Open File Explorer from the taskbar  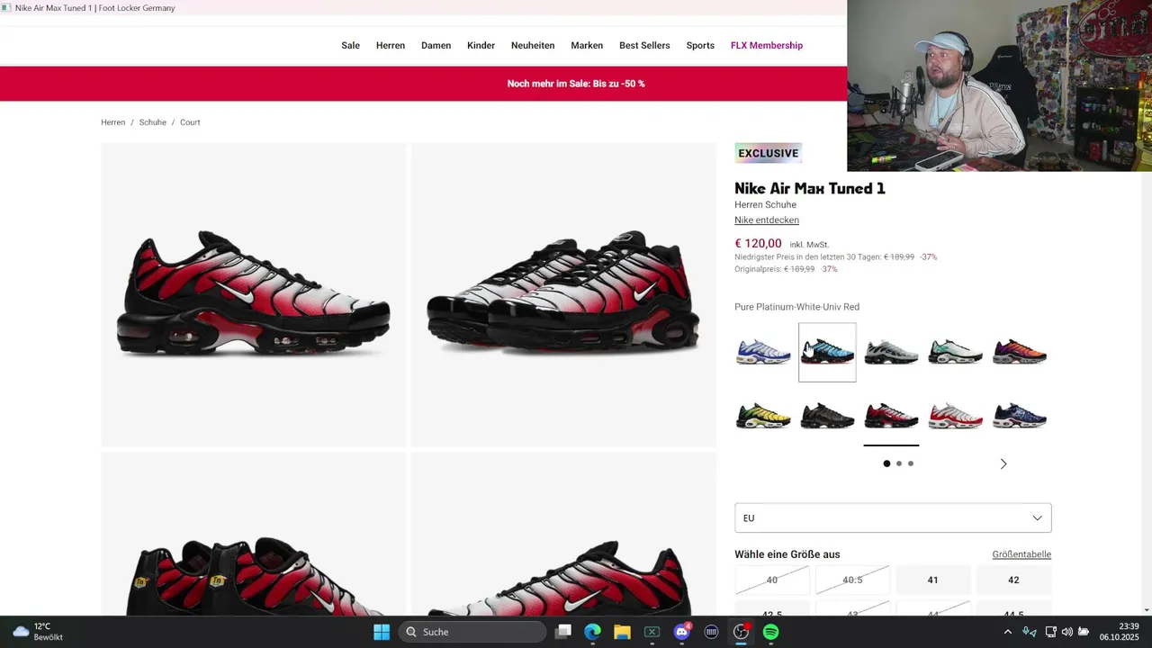[x=622, y=632]
